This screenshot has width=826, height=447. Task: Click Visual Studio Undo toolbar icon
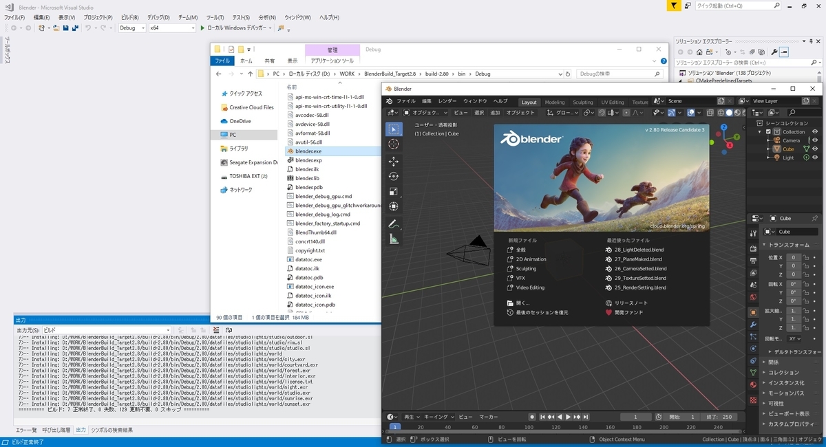(88, 28)
